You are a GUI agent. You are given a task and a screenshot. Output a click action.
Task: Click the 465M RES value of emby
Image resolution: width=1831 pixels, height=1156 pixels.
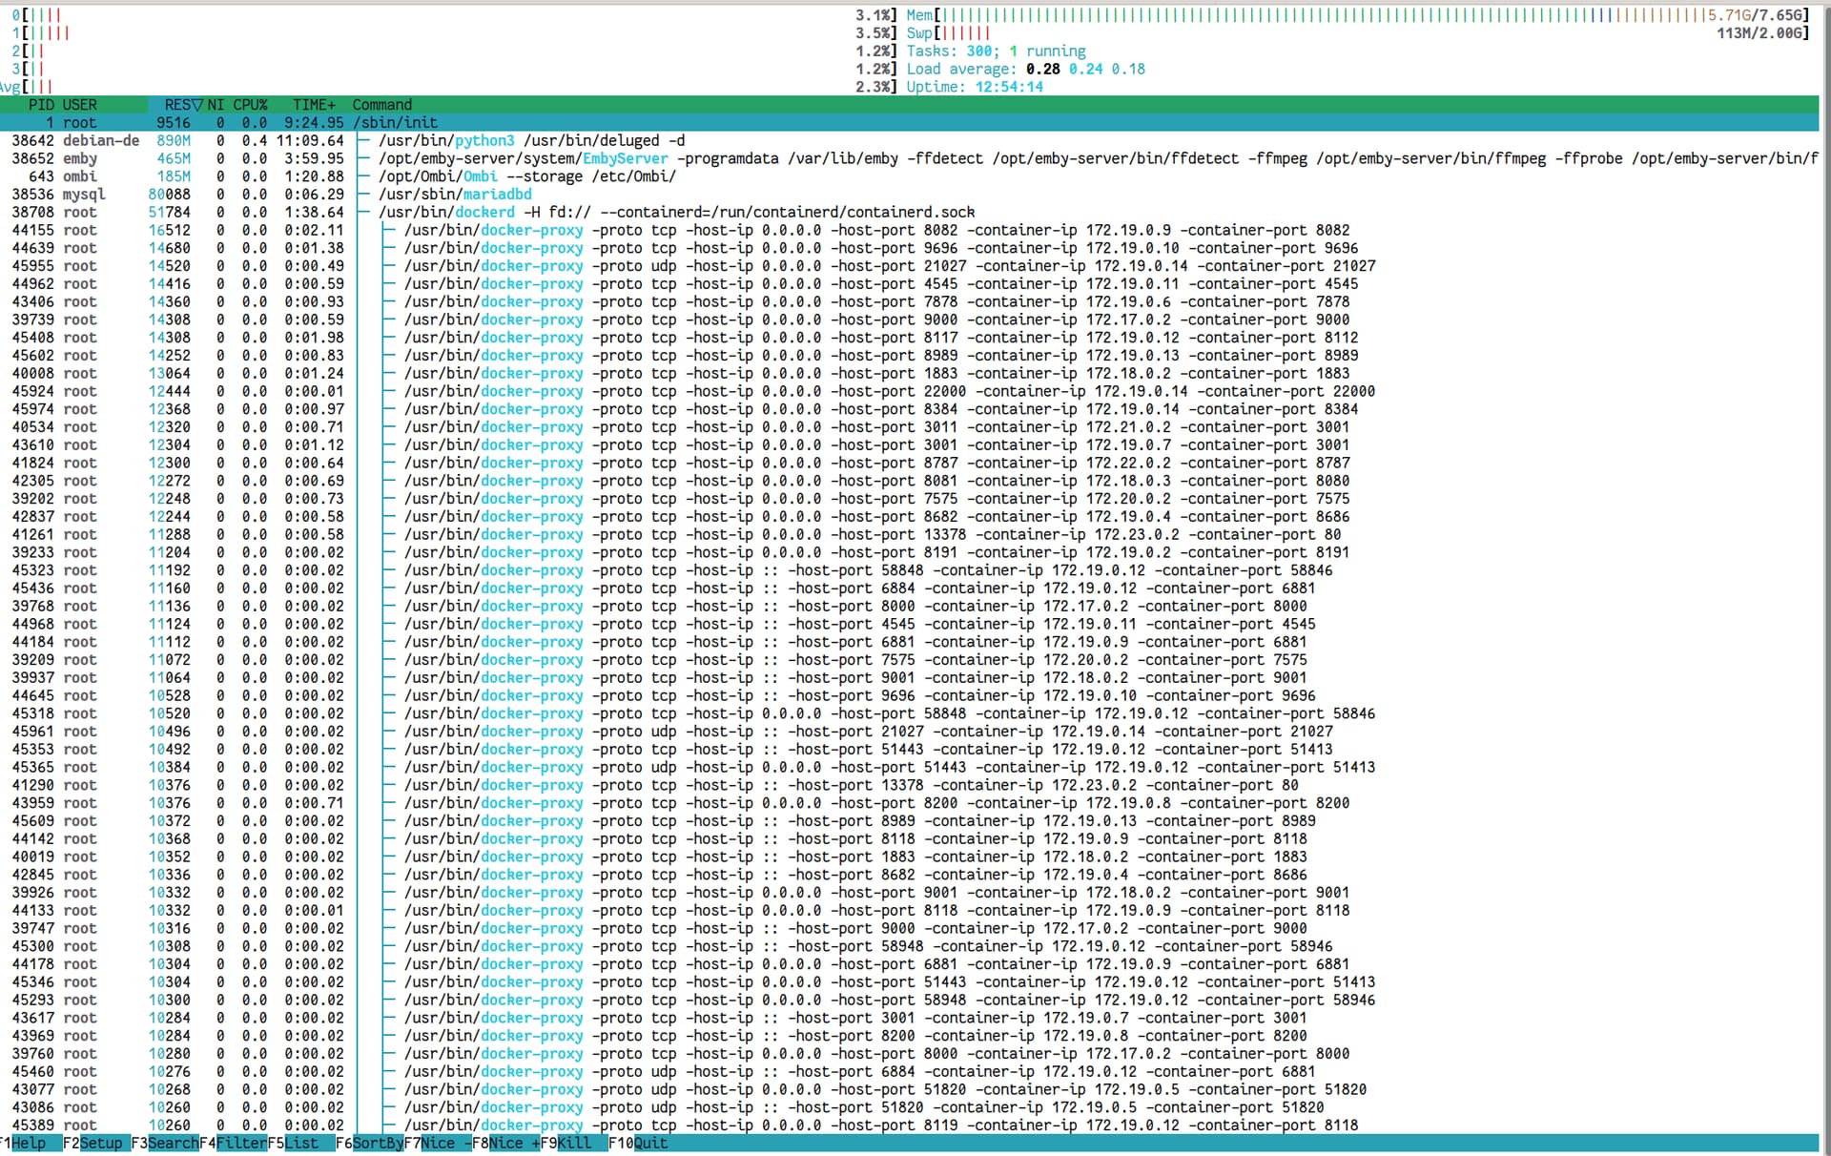pyautogui.click(x=174, y=158)
